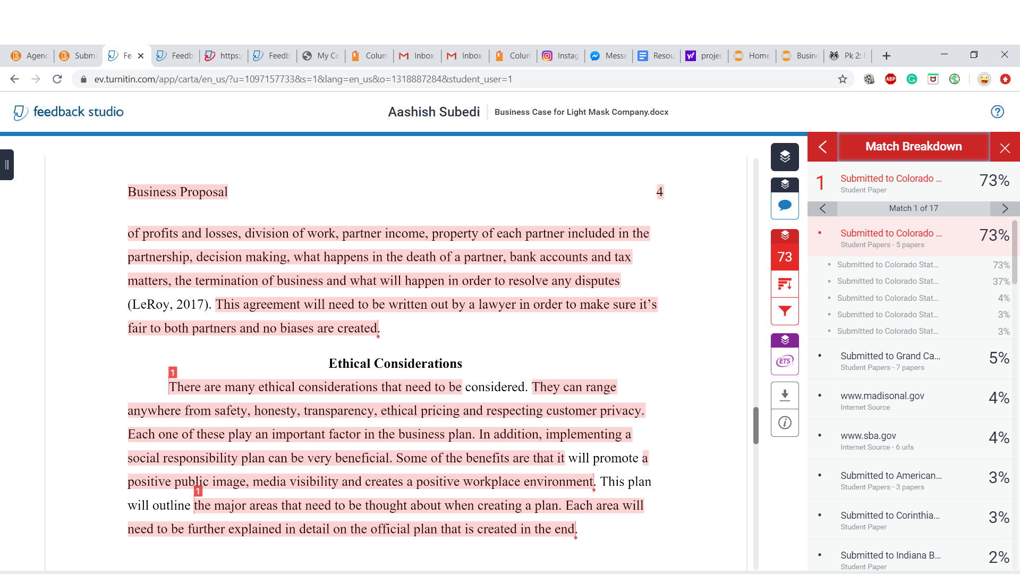Switch to the Home tab
The width and height of the screenshot is (1020, 574).
752,56
